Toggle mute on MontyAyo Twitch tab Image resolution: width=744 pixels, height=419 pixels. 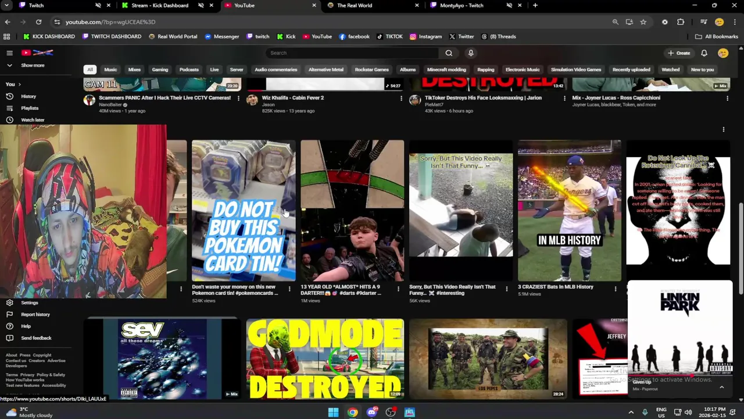coord(509,5)
